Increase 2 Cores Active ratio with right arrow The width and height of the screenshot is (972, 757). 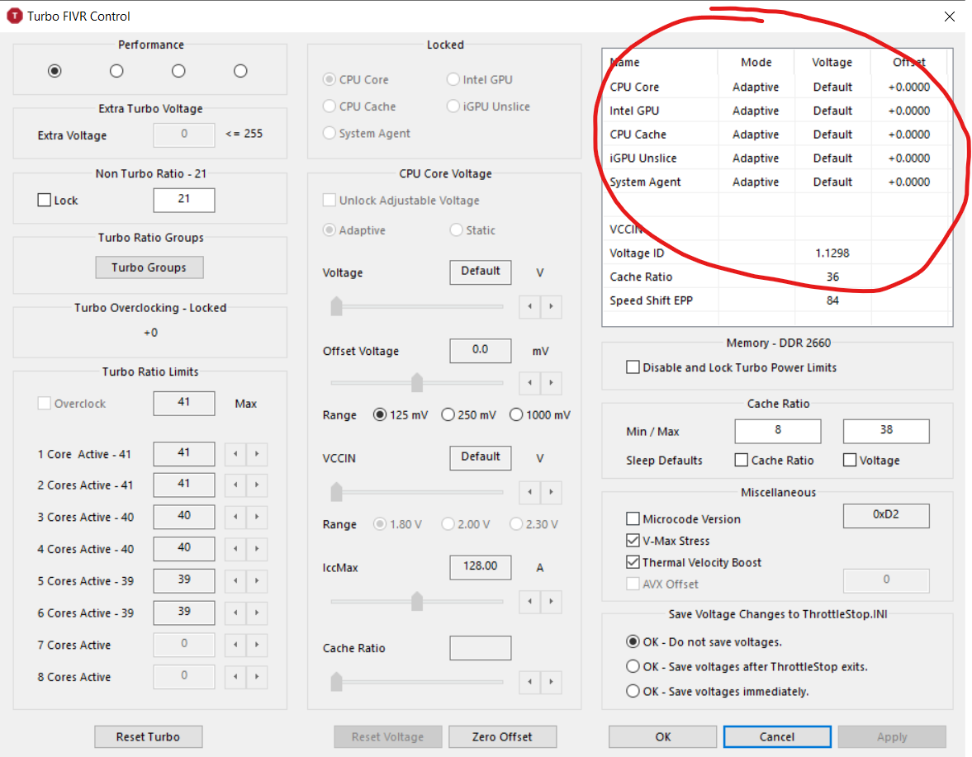tap(257, 485)
